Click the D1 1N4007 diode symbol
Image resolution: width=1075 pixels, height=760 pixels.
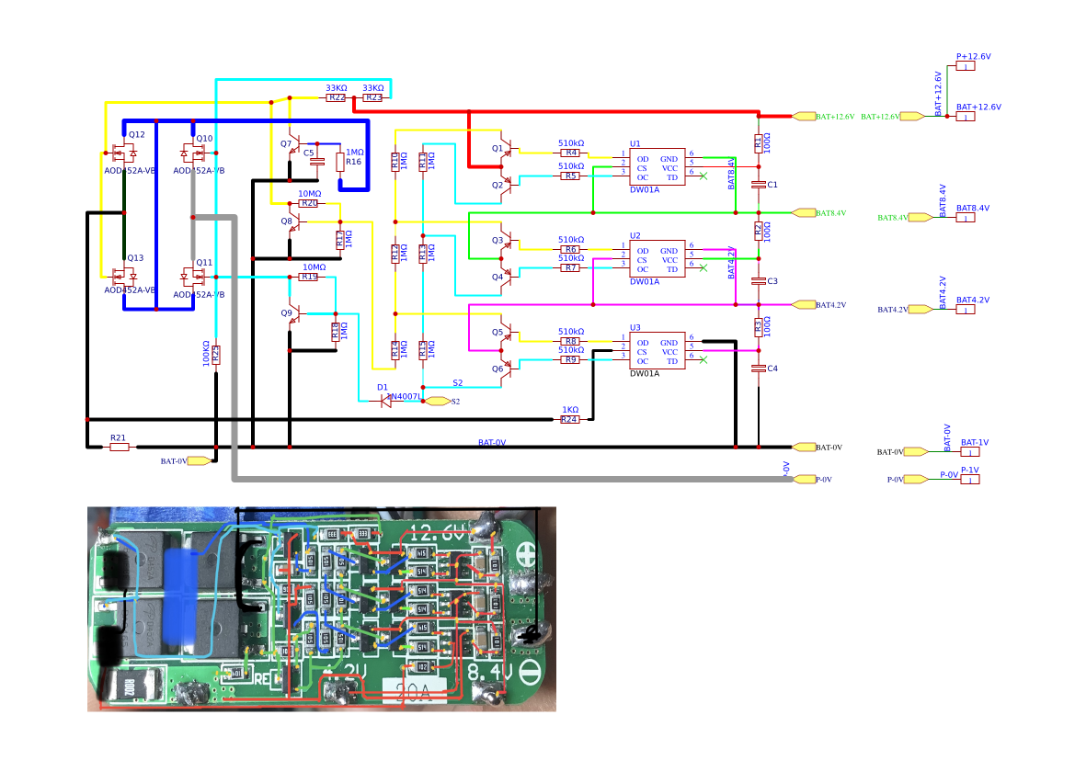386,401
